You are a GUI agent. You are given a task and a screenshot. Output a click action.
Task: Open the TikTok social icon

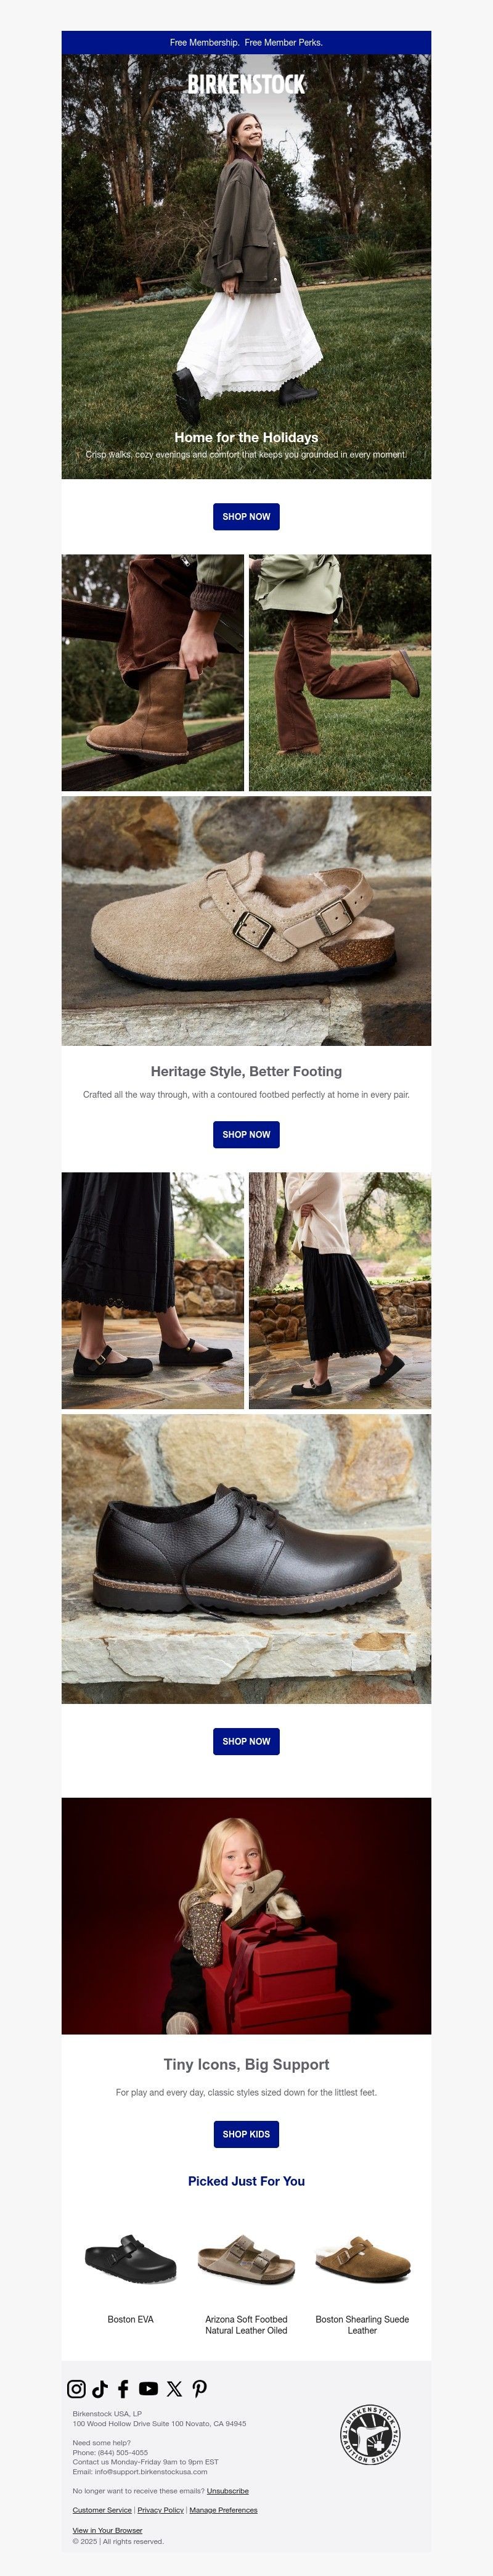click(100, 2389)
